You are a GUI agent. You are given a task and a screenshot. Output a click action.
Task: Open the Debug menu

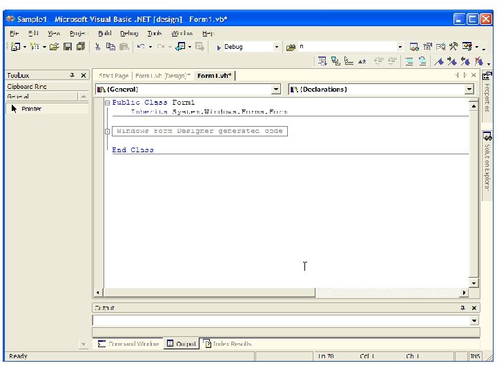[x=129, y=33]
